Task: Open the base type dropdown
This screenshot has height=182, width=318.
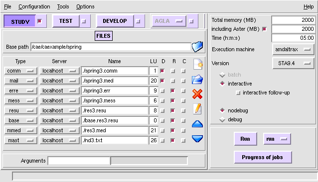Action: (x=21, y=120)
